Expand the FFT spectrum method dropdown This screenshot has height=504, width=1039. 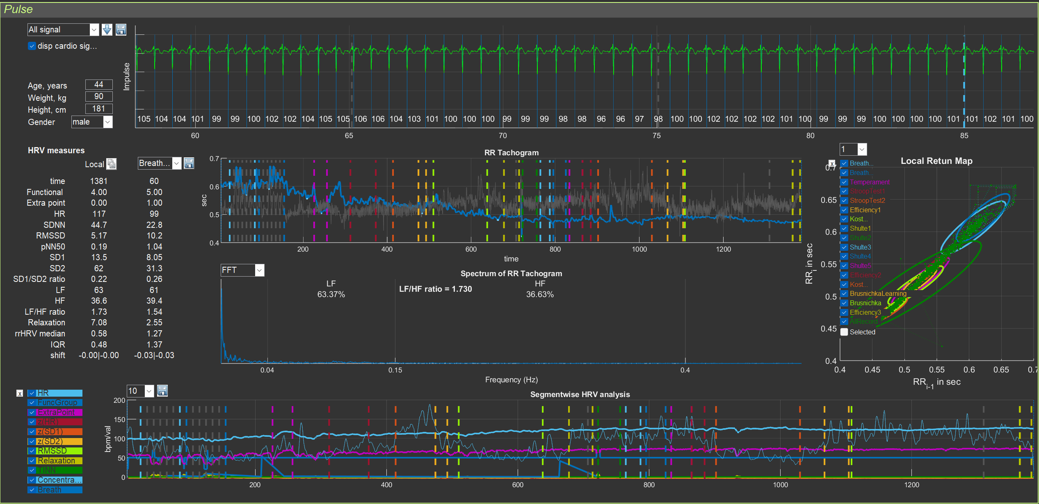242,270
